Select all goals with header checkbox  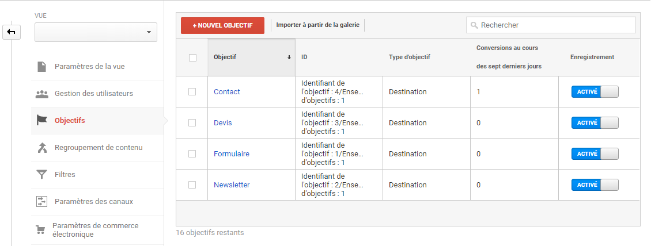192,57
